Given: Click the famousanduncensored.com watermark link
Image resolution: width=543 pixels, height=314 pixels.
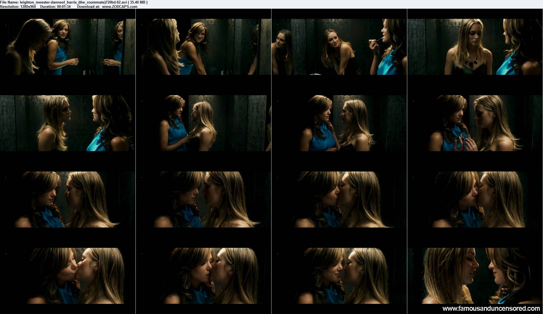Looking at the screenshot, I should coord(491,309).
